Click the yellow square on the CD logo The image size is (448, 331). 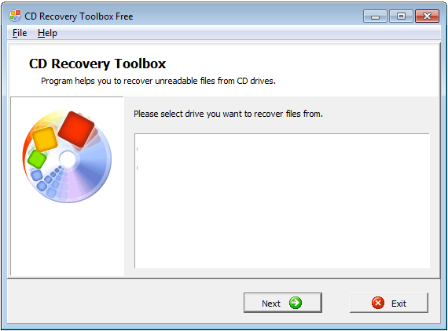(45, 139)
